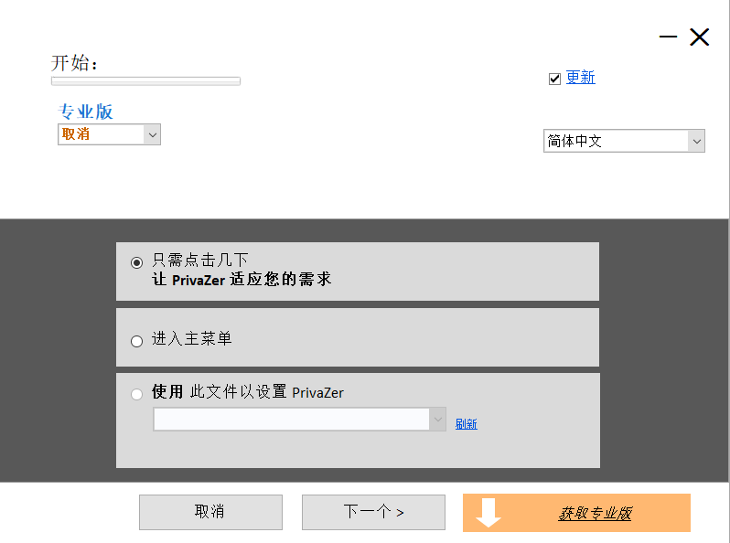Click the 刷新 link
Screen dimensions: 730x543
pos(466,424)
